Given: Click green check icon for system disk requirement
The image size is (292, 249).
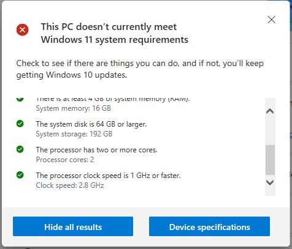Looking at the screenshot, I should 20,124.
